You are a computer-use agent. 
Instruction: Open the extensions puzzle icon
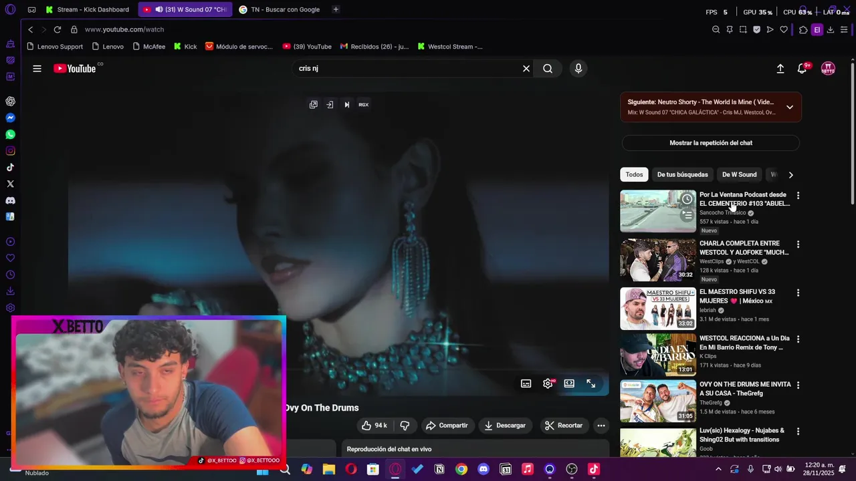pyautogui.click(x=803, y=29)
